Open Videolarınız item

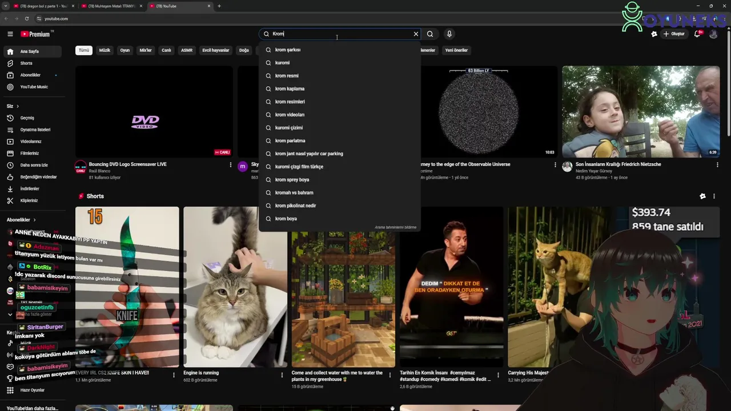(x=32, y=142)
